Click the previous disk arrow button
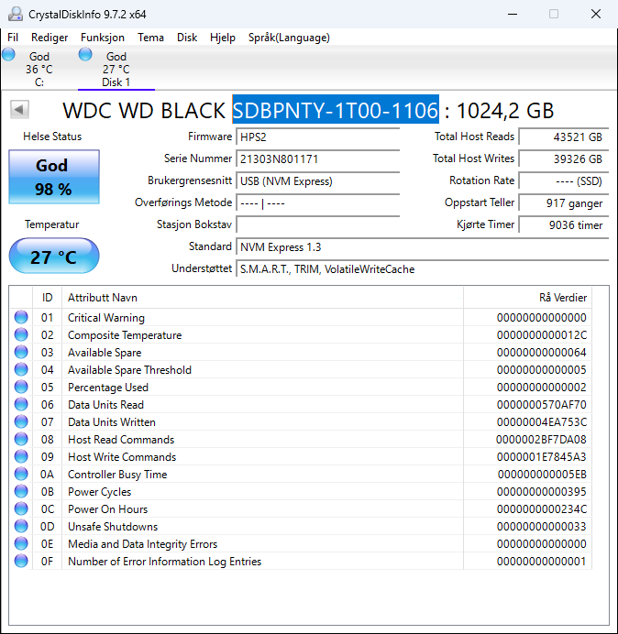 [19, 110]
